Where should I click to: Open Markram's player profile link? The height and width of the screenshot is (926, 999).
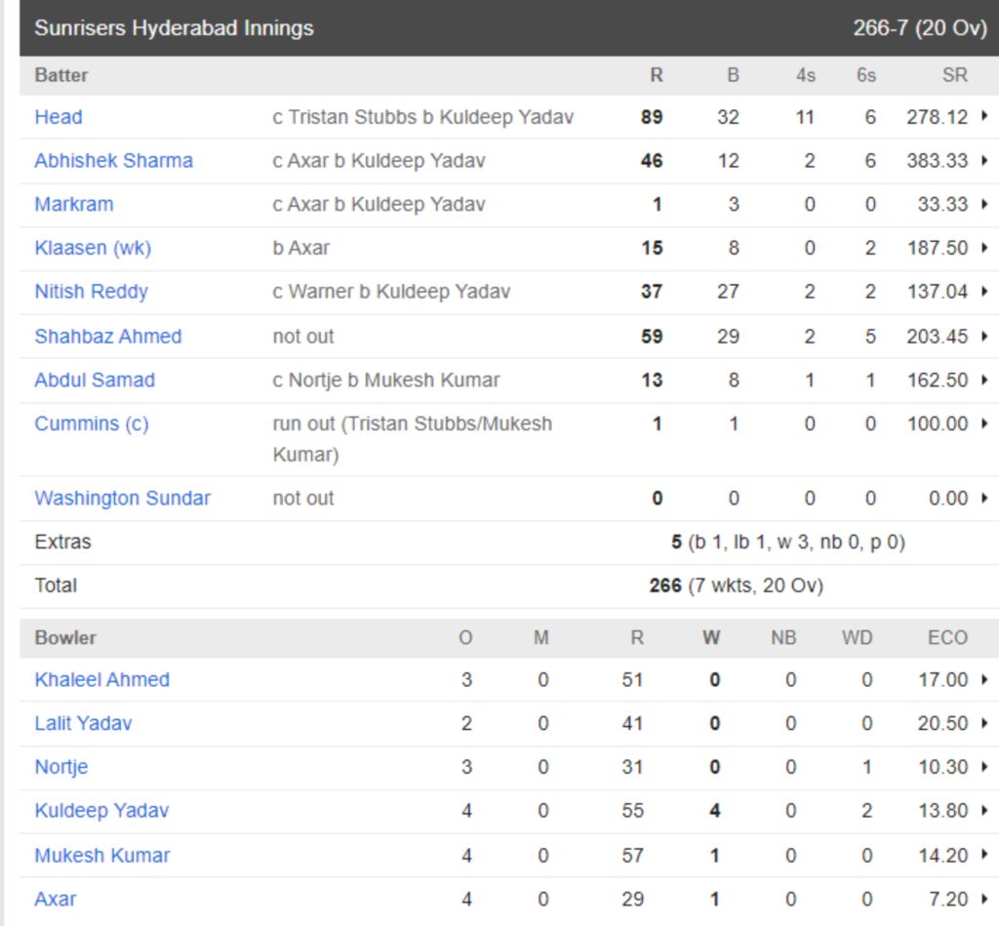tap(74, 205)
